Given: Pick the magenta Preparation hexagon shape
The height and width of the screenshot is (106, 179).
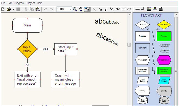Looking at the screenshot, I should coord(164,60).
